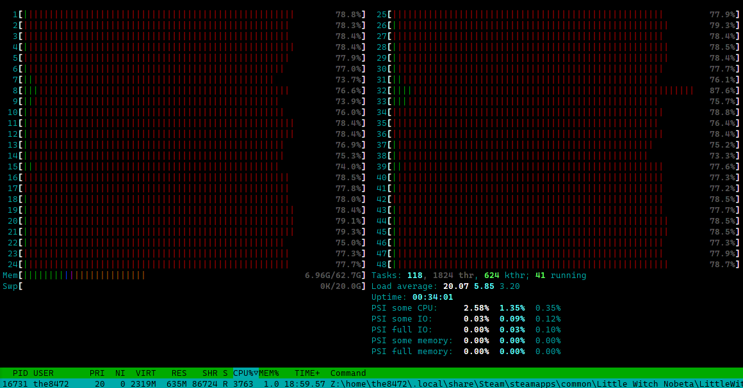Click PSI full IO value 0.10%
The image size is (743, 388).
point(548,330)
